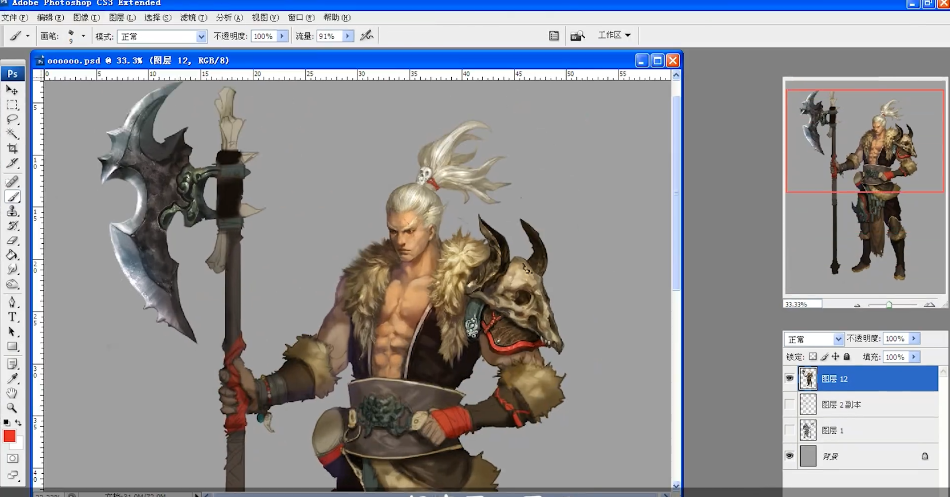Open the brush 模式 blend mode dropdown

201,36
